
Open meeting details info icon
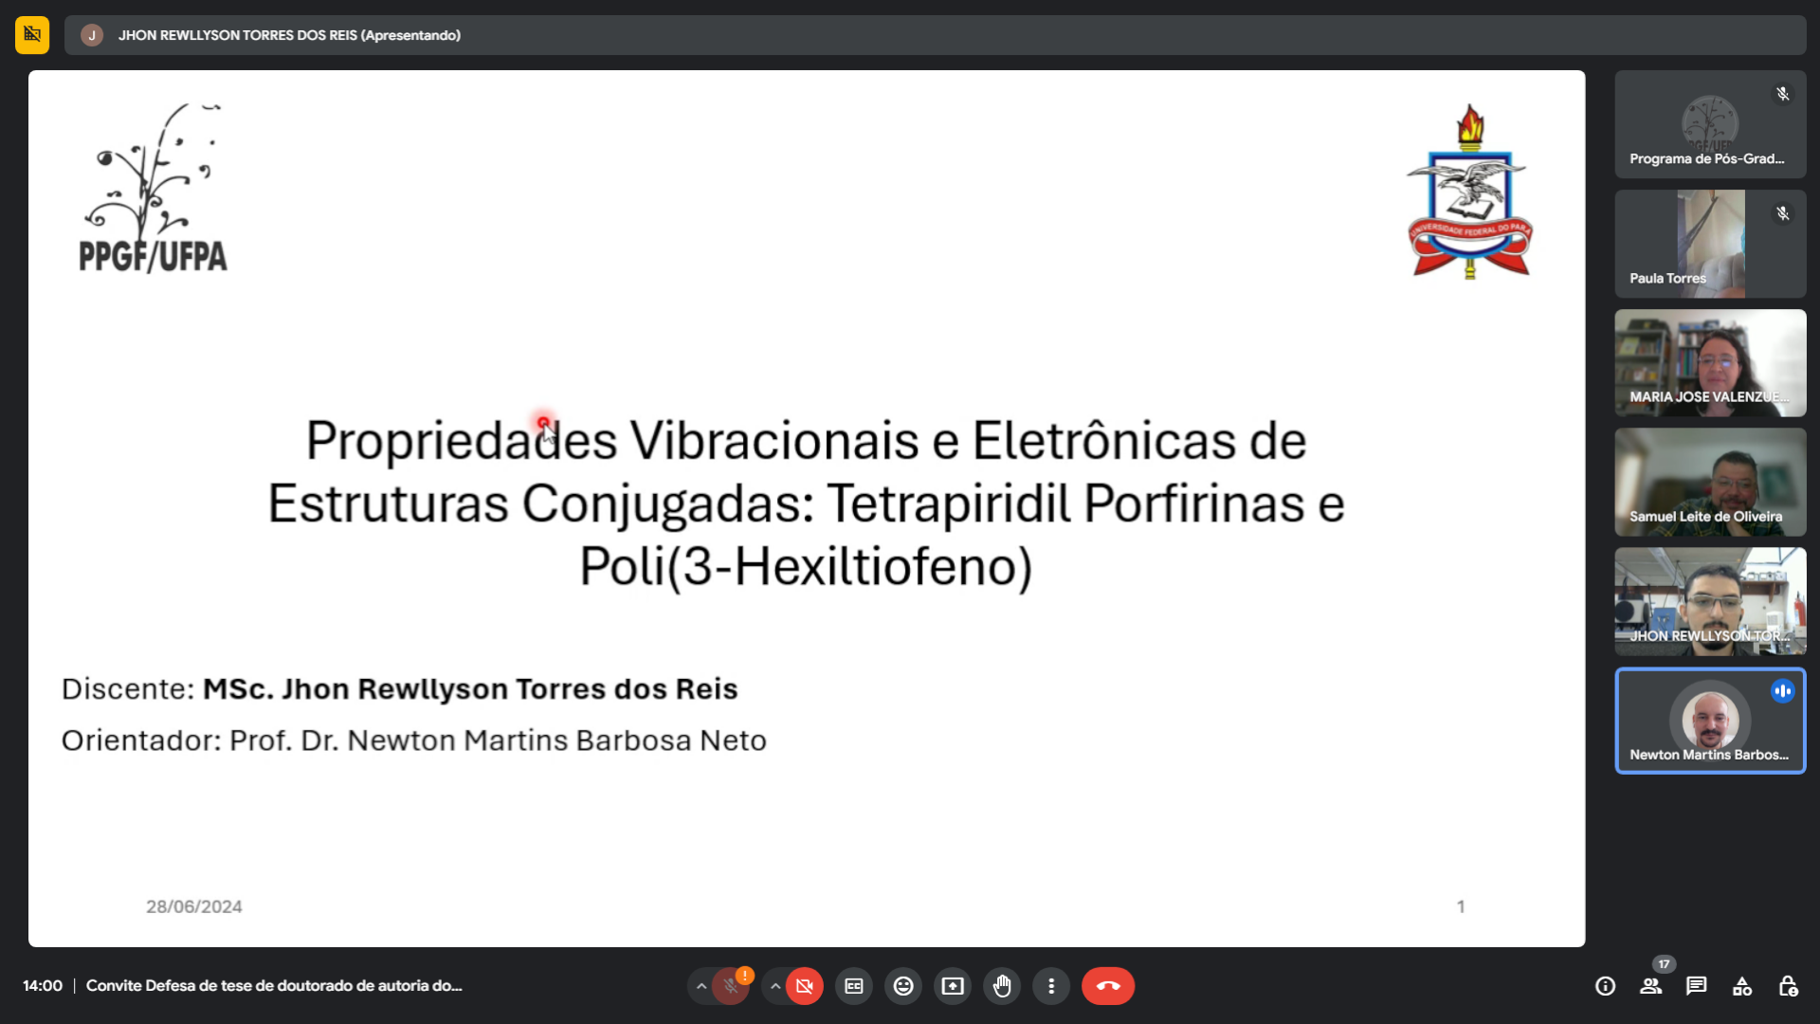coord(1606,986)
